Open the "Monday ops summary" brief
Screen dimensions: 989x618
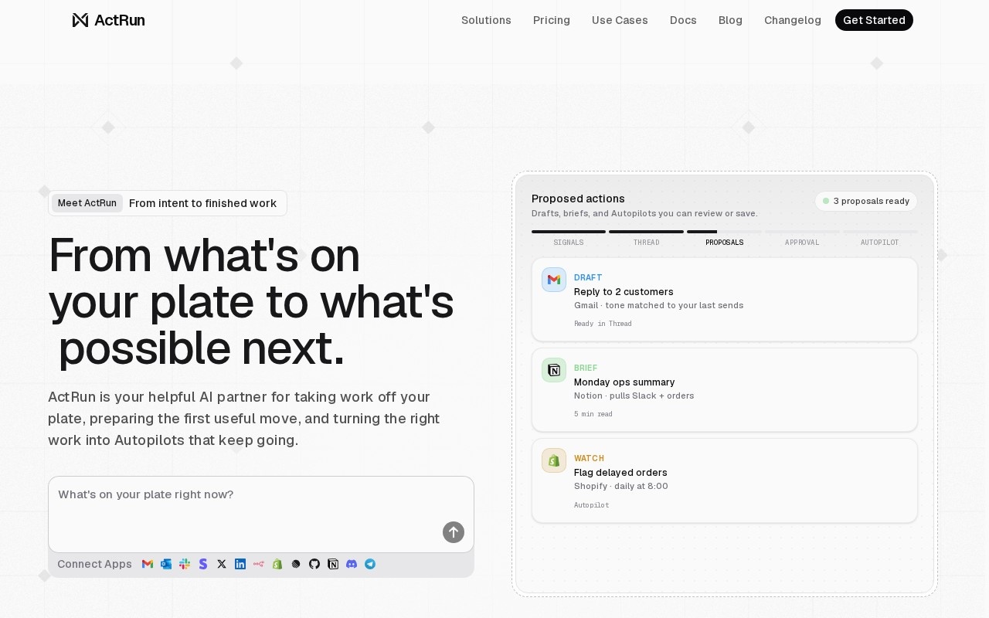point(725,390)
